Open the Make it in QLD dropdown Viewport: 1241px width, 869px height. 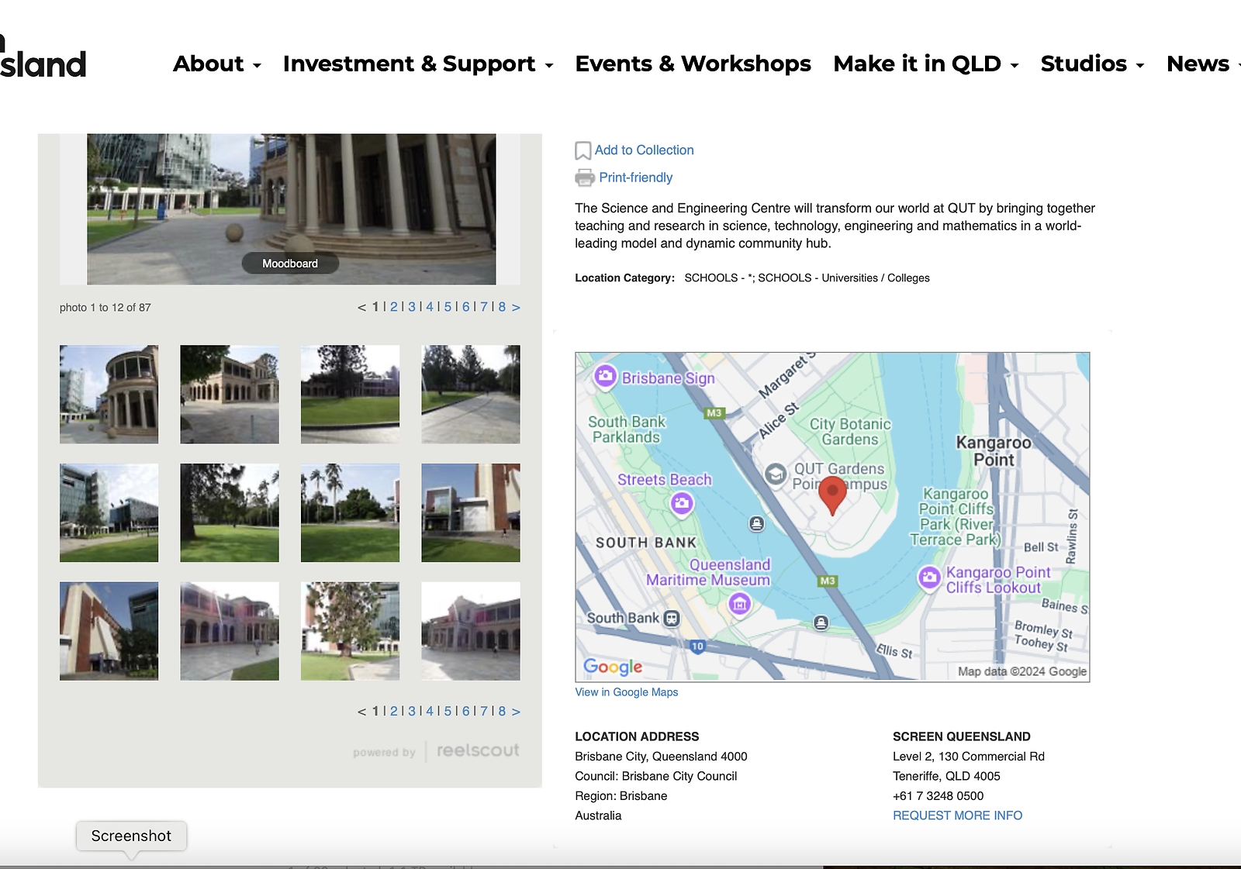click(x=926, y=64)
